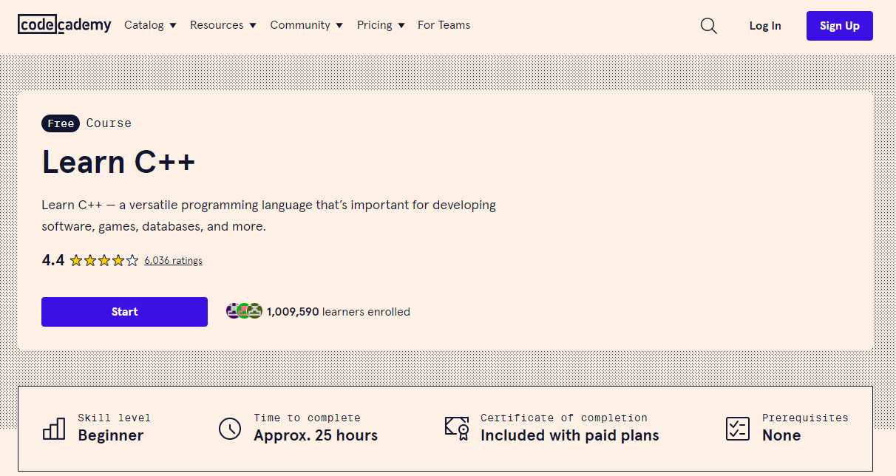The image size is (896, 476).
Task: Select the 1,009,590 learners enrolled text
Action: (339, 312)
